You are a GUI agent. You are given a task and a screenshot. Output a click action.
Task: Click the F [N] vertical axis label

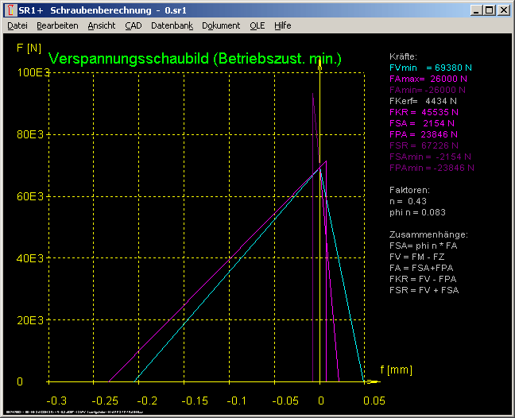coord(29,48)
